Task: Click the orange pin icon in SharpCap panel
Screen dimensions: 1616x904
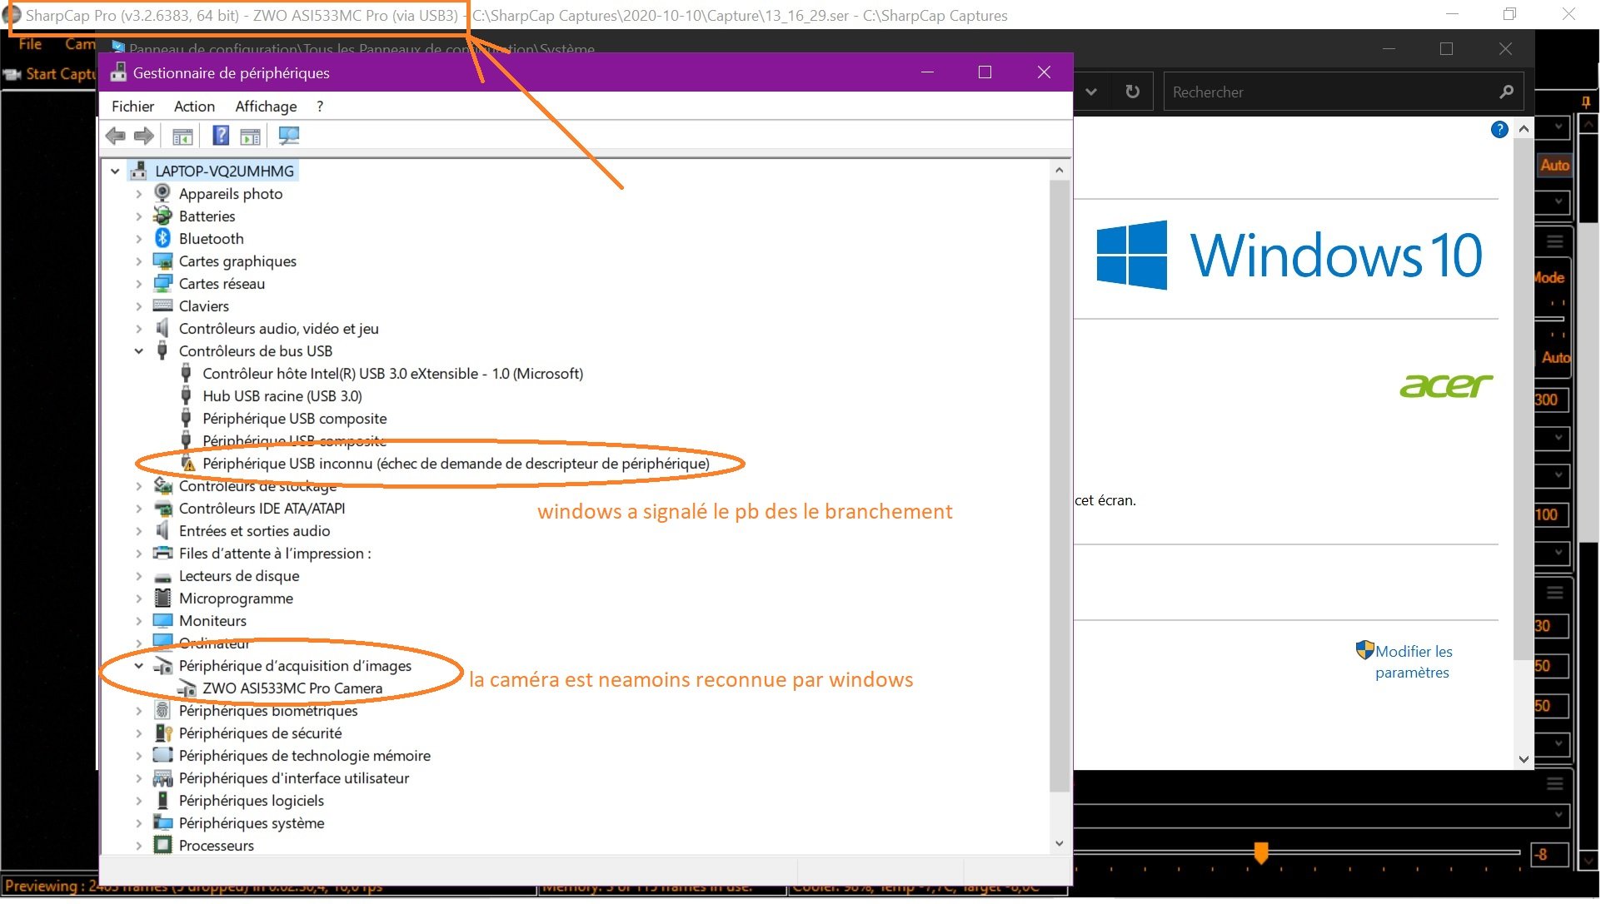Action: click(1586, 102)
